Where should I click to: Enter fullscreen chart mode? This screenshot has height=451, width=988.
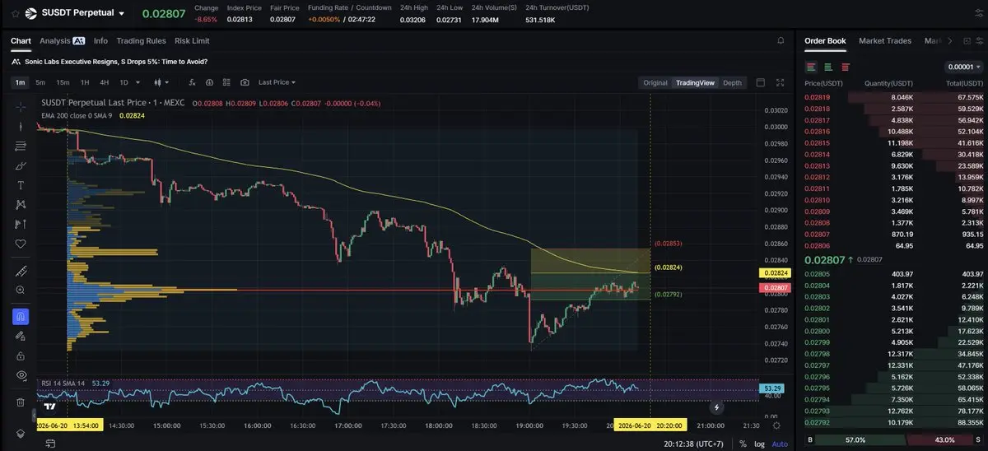[781, 82]
